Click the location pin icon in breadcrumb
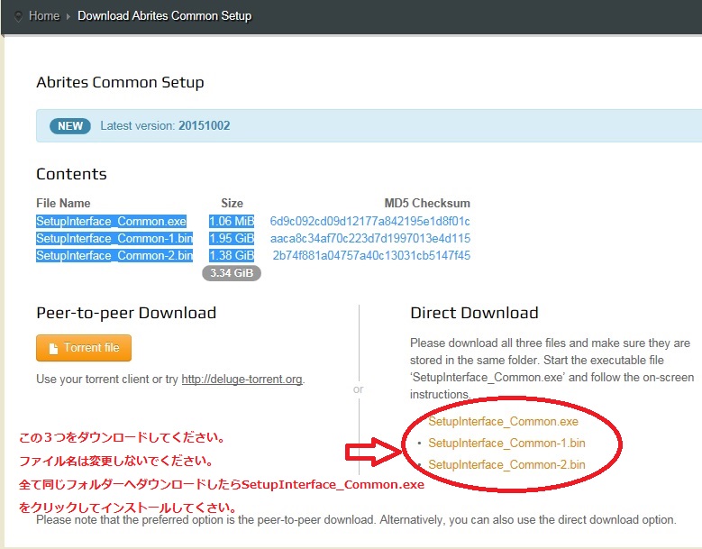Image resolution: width=702 pixels, height=549 pixels. [x=18, y=16]
